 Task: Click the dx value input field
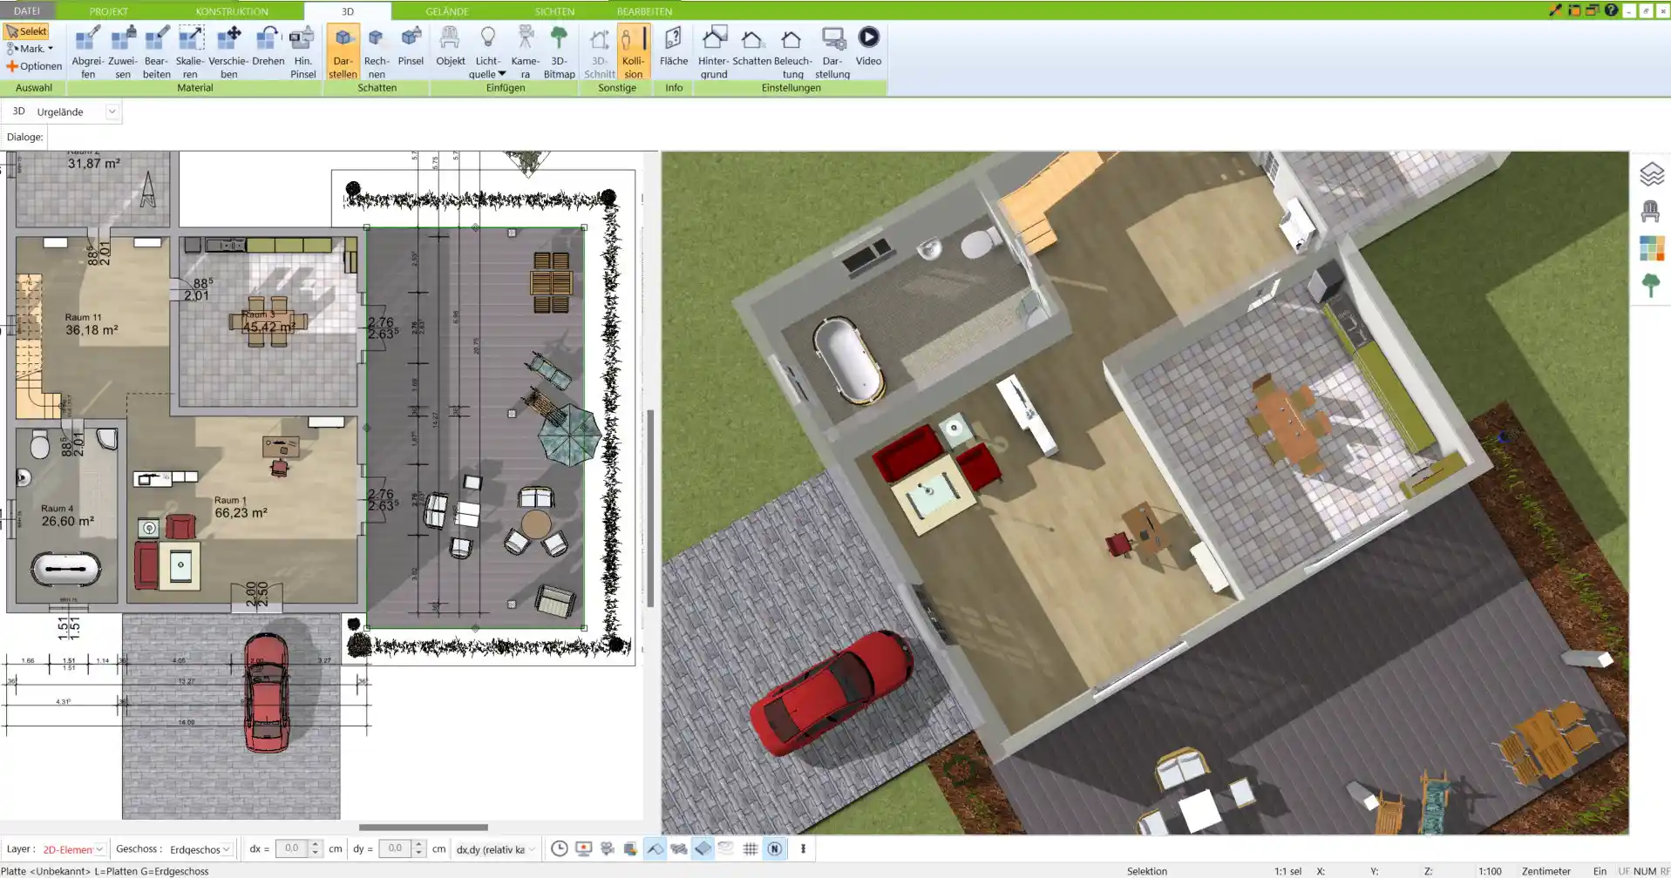[x=291, y=848]
